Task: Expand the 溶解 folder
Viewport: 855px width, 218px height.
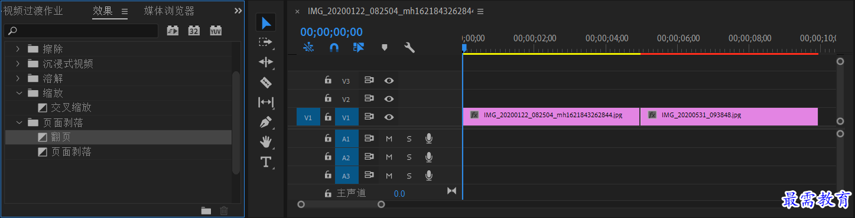Action: (18, 78)
